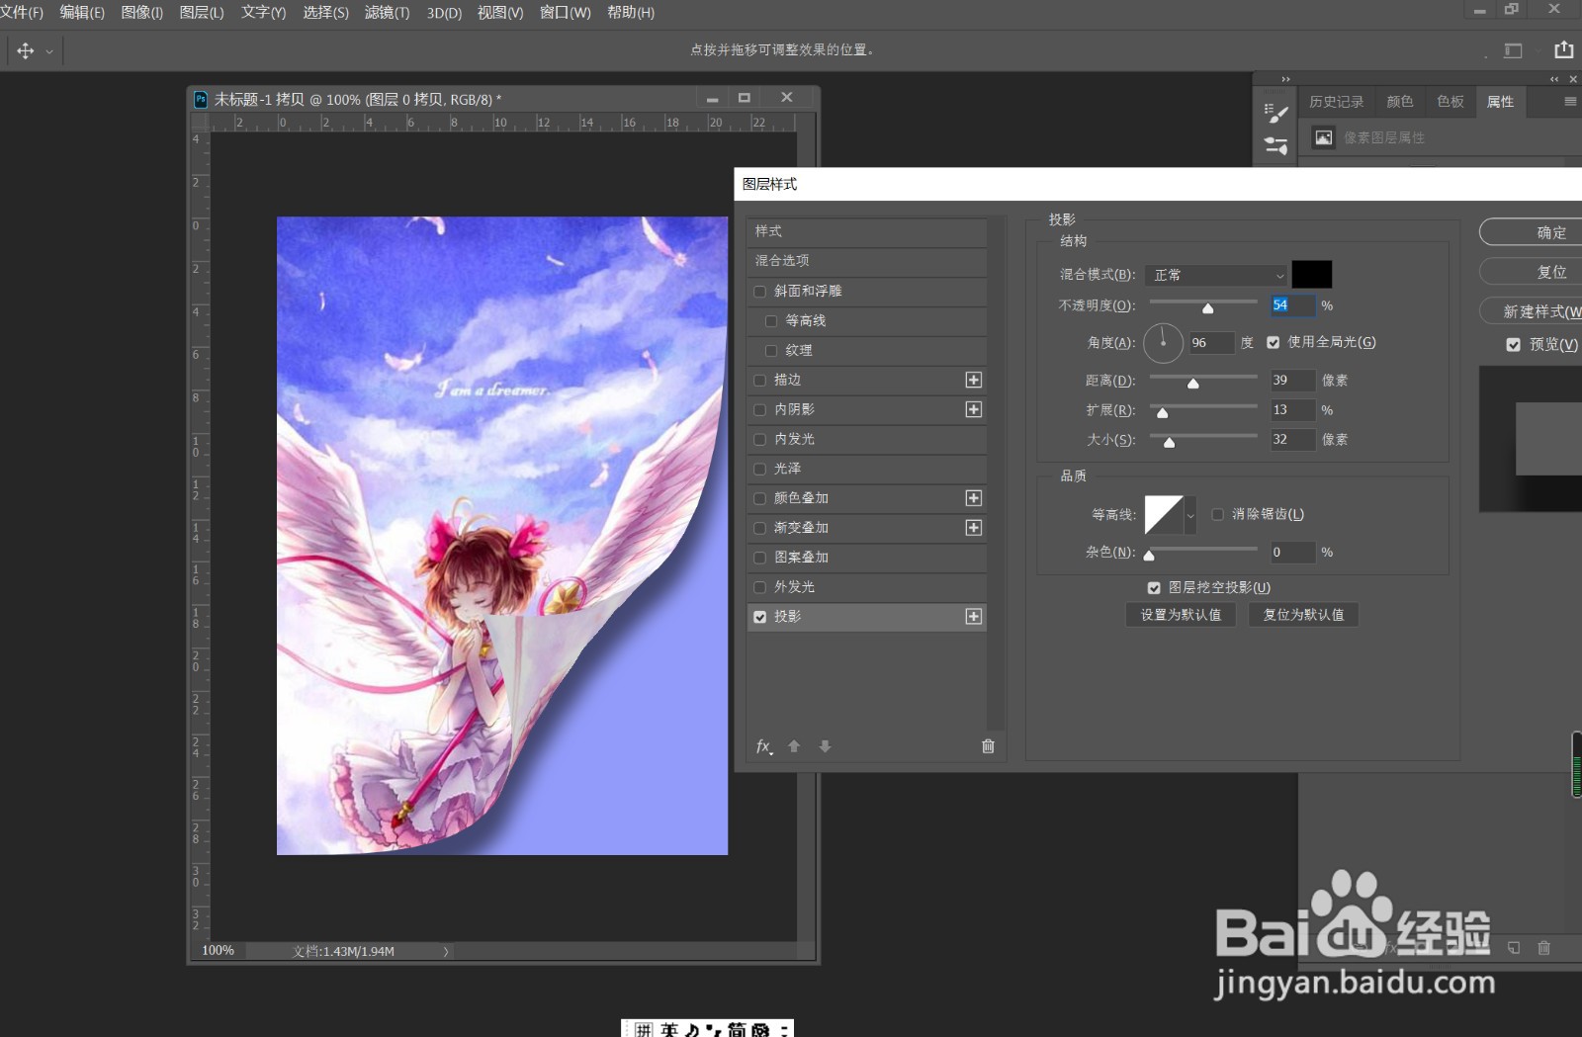Click the share icon in options bar
The width and height of the screenshot is (1582, 1037).
pyautogui.click(x=1563, y=49)
